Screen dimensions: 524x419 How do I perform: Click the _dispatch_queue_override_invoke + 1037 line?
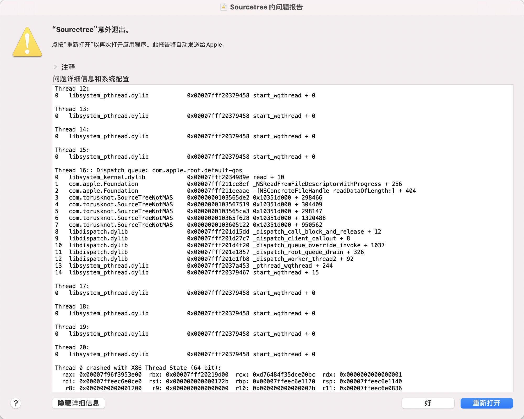pyautogui.click(x=220, y=245)
